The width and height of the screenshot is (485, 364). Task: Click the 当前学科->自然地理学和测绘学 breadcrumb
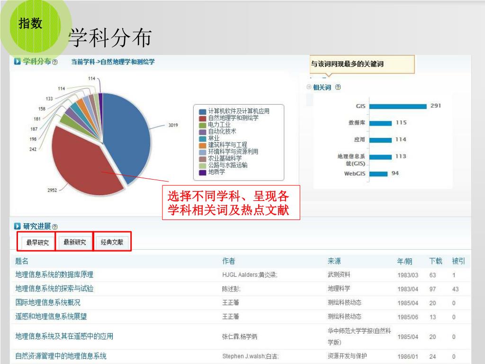[x=113, y=62]
